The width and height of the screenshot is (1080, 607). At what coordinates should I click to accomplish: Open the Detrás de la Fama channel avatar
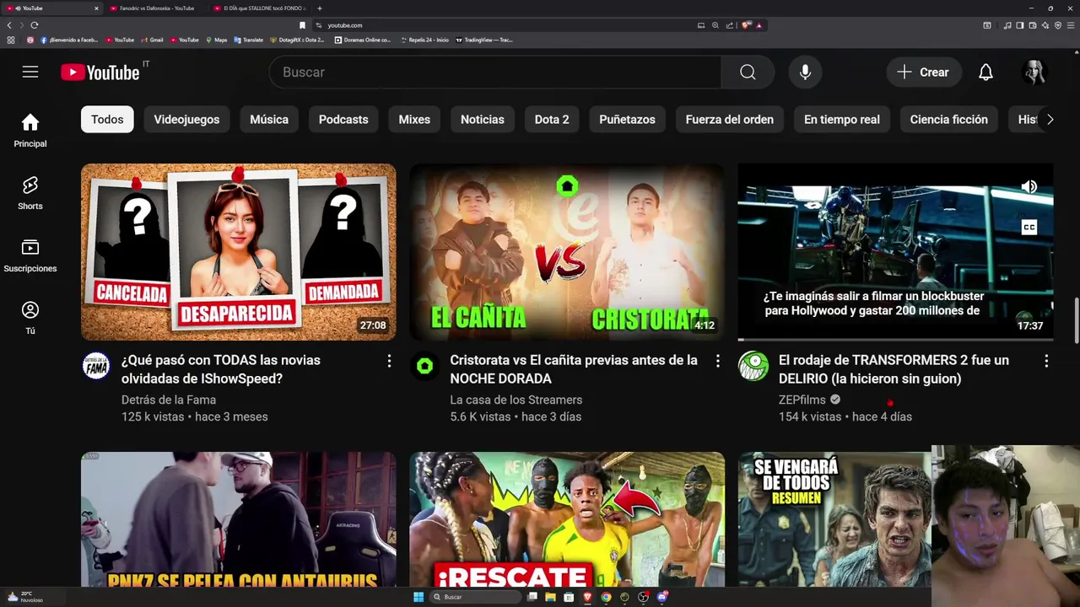96,366
